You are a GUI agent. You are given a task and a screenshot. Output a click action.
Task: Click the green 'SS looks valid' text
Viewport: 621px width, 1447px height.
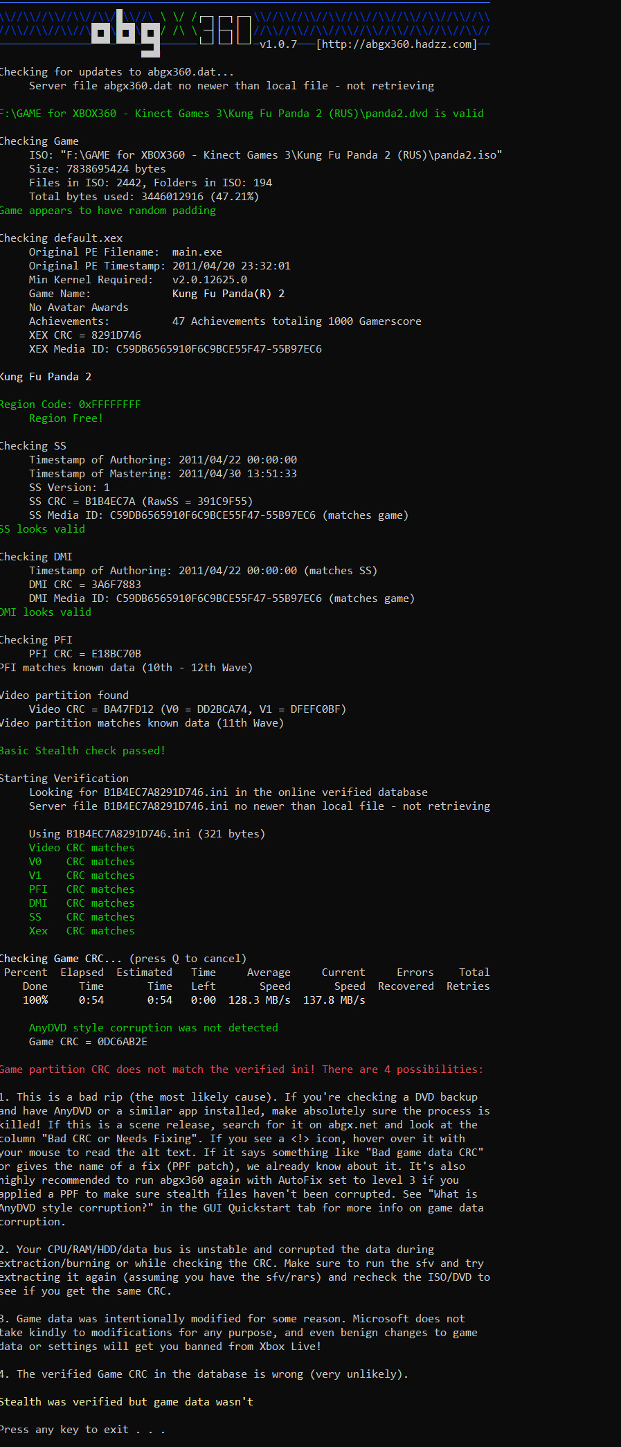[x=42, y=529]
